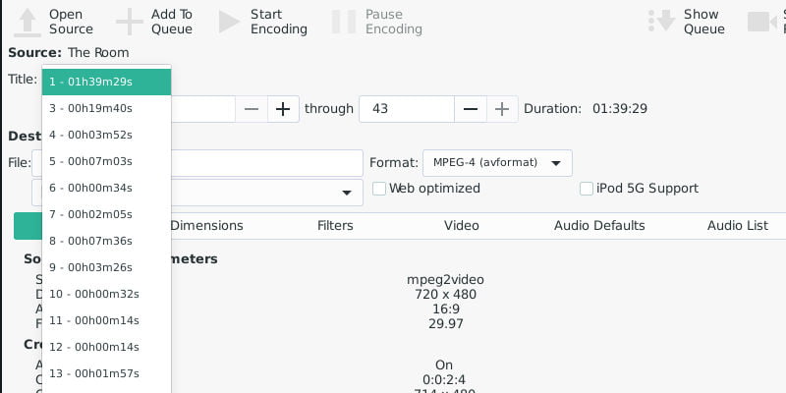The height and width of the screenshot is (393, 786).
Task: Click the minus button beside chapter 43
Action: pyautogui.click(x=471, y=108)
